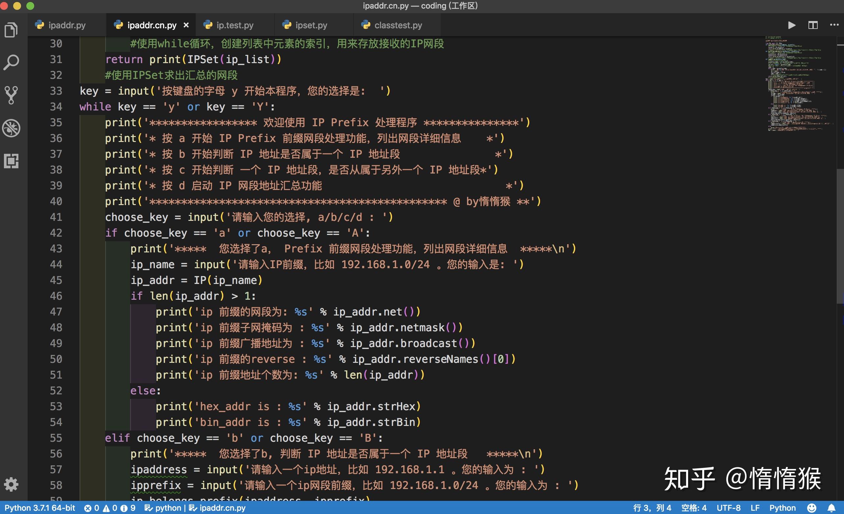Split the editor into two panes
This screenshot has height=514, width=844.
812,25
